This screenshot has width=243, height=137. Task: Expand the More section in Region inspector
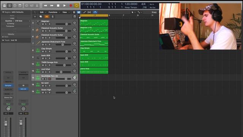3,37
